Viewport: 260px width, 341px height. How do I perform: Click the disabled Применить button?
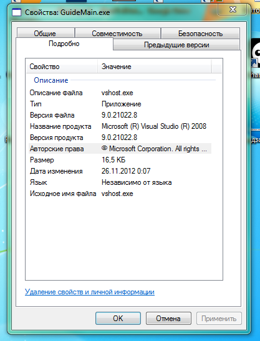coord(219,319)
